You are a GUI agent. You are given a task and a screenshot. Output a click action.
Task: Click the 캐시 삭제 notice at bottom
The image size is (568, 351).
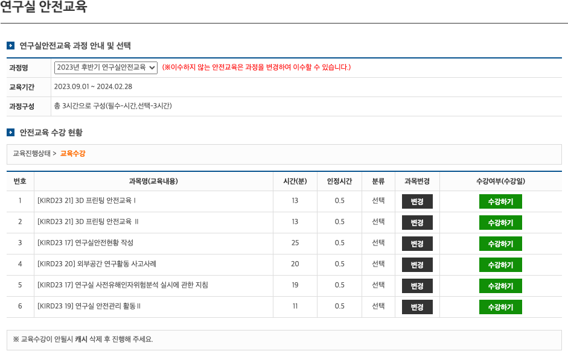pos(83,340)
